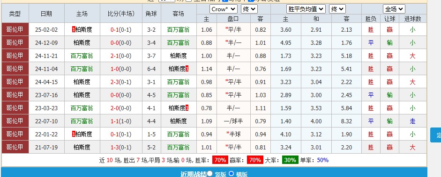Click the 盘口 sub-header
441x177 pixels.
click(x=233, y=19)
